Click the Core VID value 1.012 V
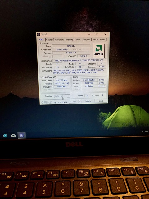The height and width of the screenshot is (199, 149). coord(84,56)
